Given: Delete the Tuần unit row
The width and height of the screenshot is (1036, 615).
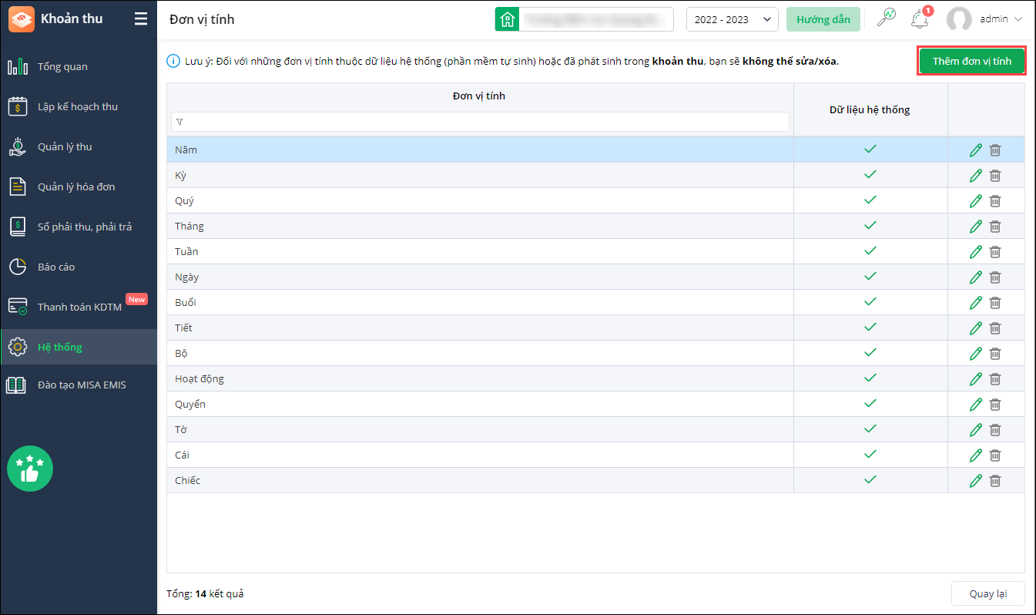Looking at the screenshot, I should point(995,252).
